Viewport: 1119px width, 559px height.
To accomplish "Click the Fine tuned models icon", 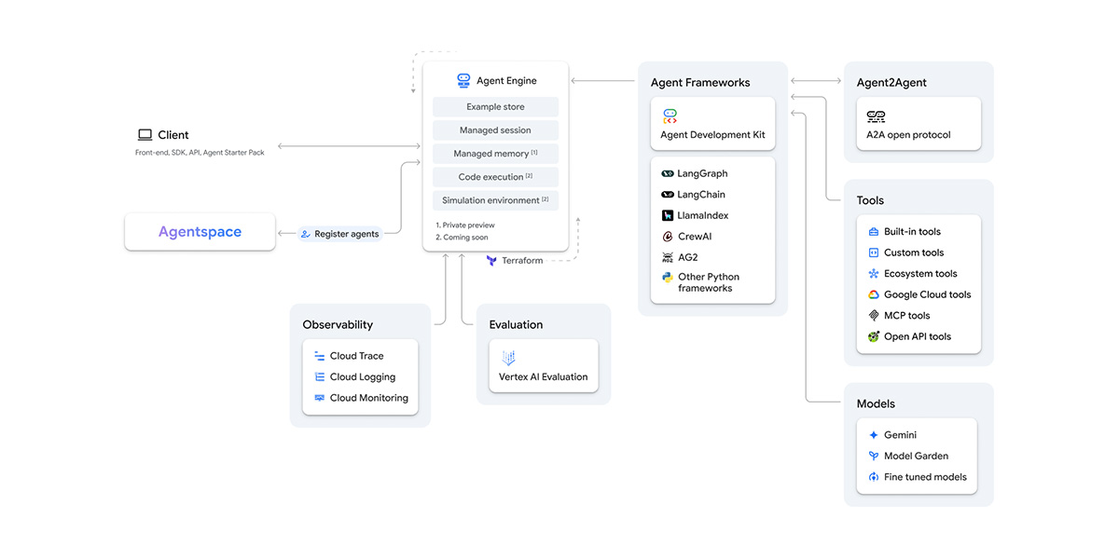I will tap(874, 477).
